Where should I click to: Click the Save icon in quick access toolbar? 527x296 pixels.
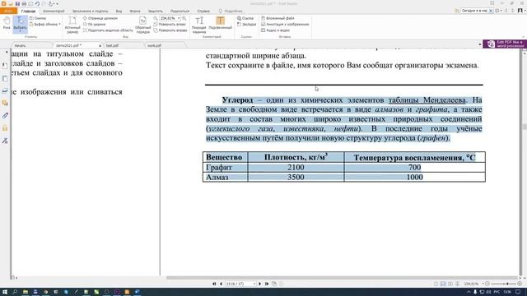coord(17,3)
